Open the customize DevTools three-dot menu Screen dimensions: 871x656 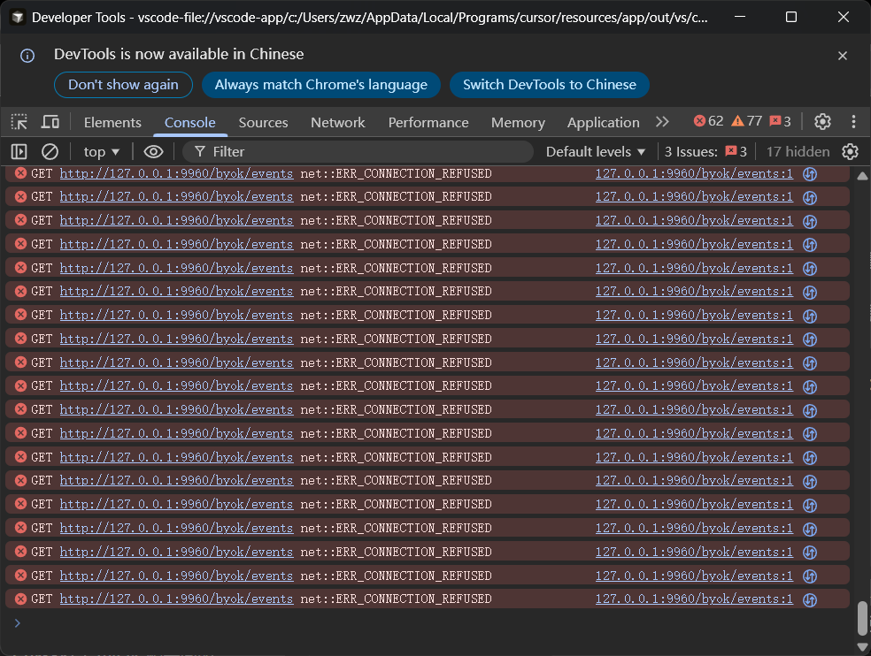point(853,121)
